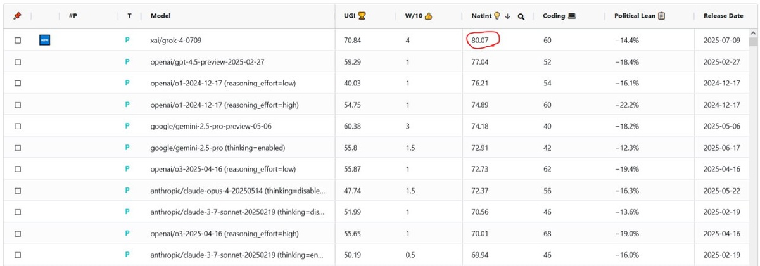Check the box for gemini-2.5-pro (thinking=enabled)
This screenshot has height=266, width=760.
pos(18,148)
